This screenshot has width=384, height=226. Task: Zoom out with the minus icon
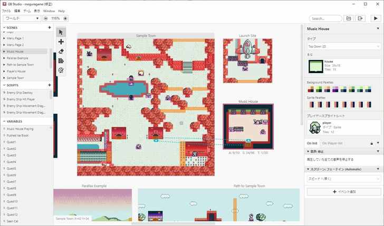[45, 18]
